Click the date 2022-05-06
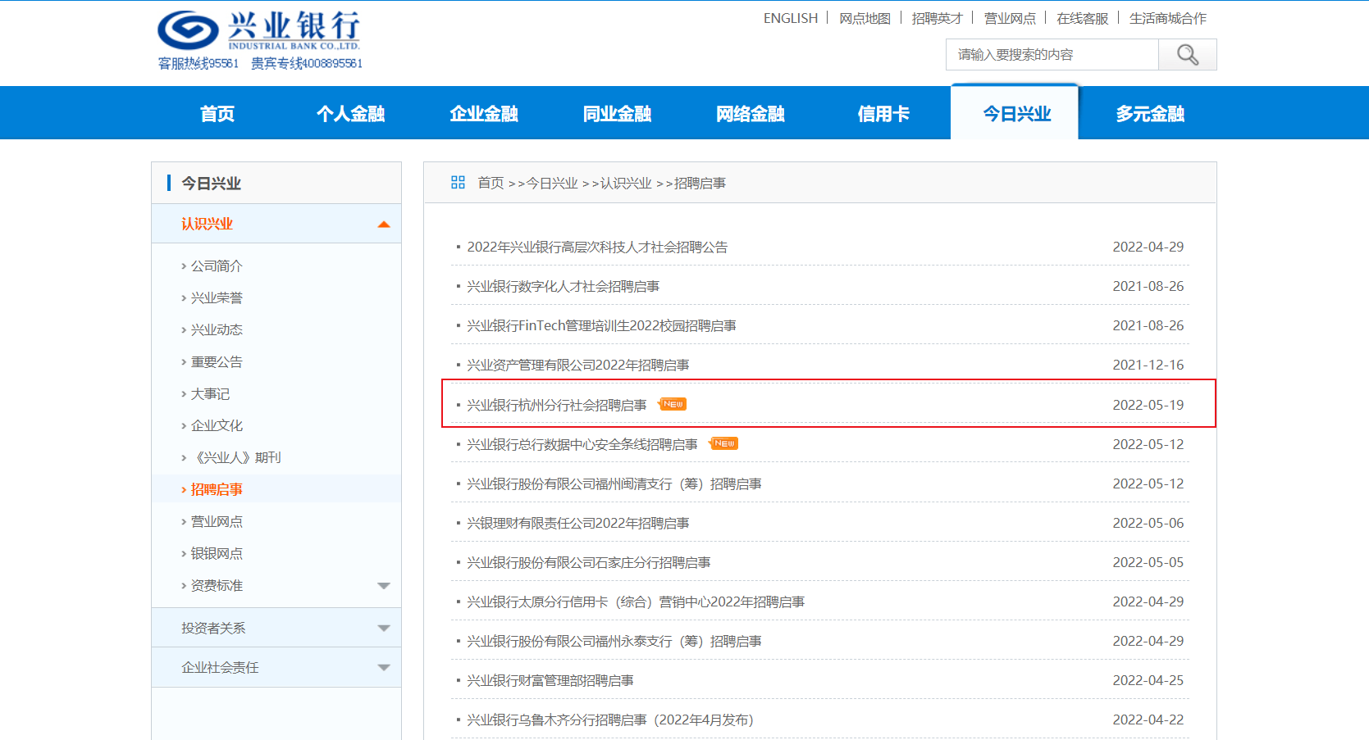This screenshot has width=1369, height=740. click(1148, 523)
